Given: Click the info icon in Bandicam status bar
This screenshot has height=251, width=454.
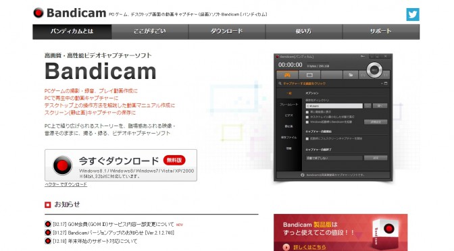Looking at the screenshot, I should [x=302, y=175].
